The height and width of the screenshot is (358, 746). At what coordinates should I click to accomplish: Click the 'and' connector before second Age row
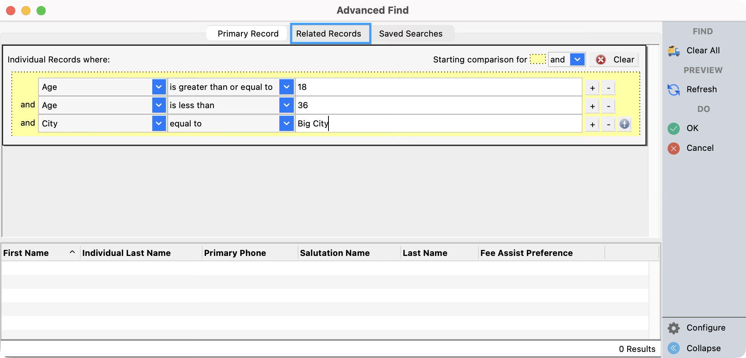click(x=28, y=105)
